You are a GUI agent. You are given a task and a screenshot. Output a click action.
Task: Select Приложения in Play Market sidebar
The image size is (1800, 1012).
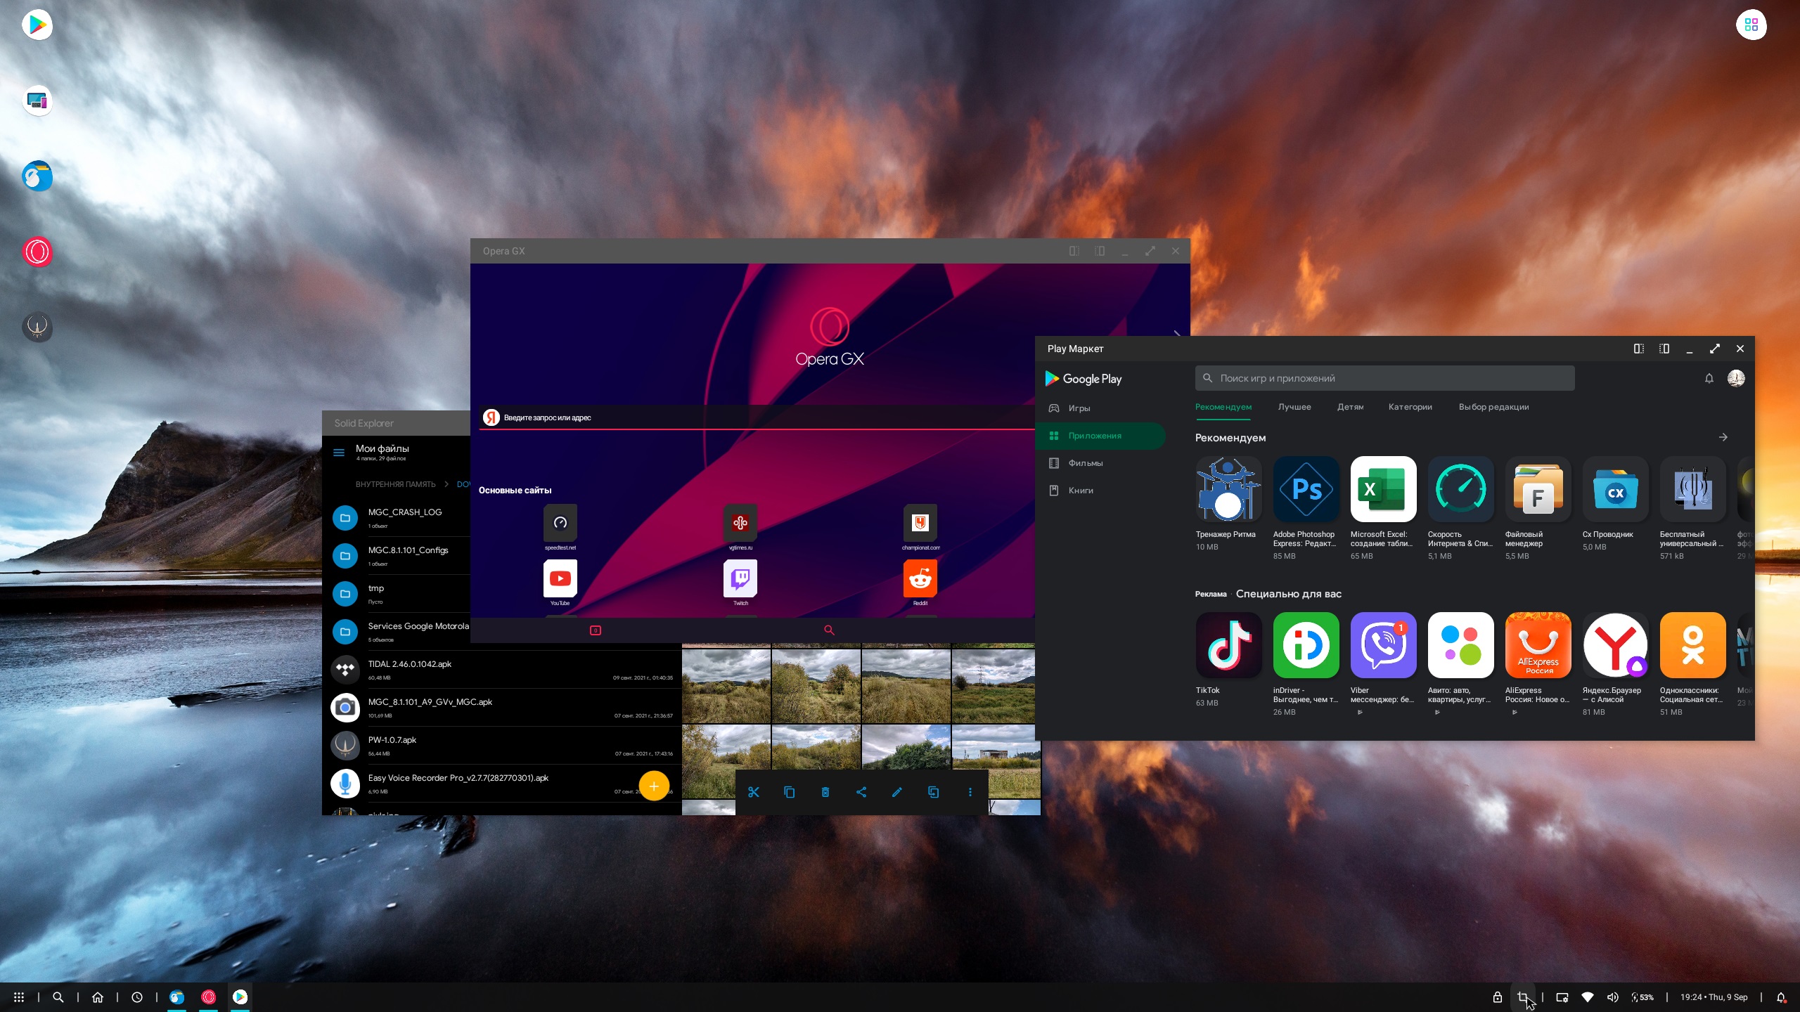(x=1100, y=436)
